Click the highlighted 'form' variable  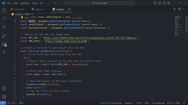tap(31, 21)
